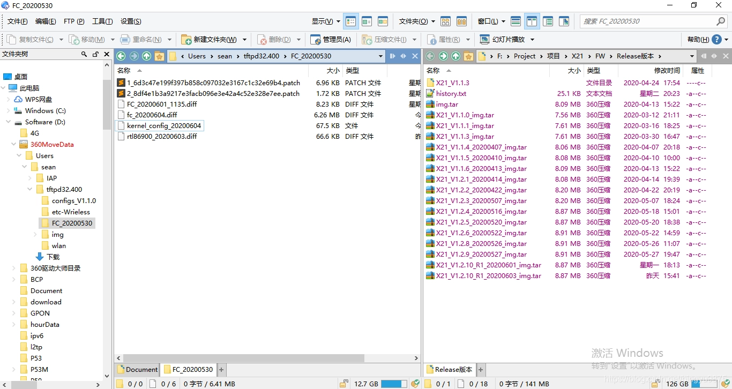Click 'Project' in right breadcrumb path
The width and height of the screenshot is (732, 389).
tap(524, 56)
